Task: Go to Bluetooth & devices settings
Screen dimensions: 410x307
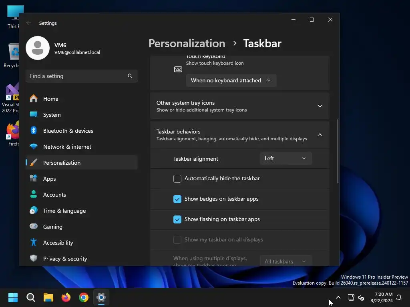Action: tap(82, 131)
